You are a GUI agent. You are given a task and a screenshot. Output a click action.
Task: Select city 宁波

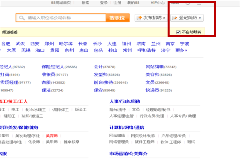click(184, 44)
